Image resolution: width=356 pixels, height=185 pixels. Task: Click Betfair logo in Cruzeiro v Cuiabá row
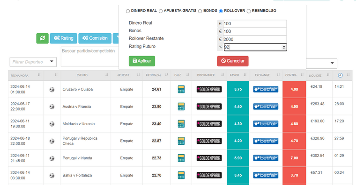coord(266,89)
